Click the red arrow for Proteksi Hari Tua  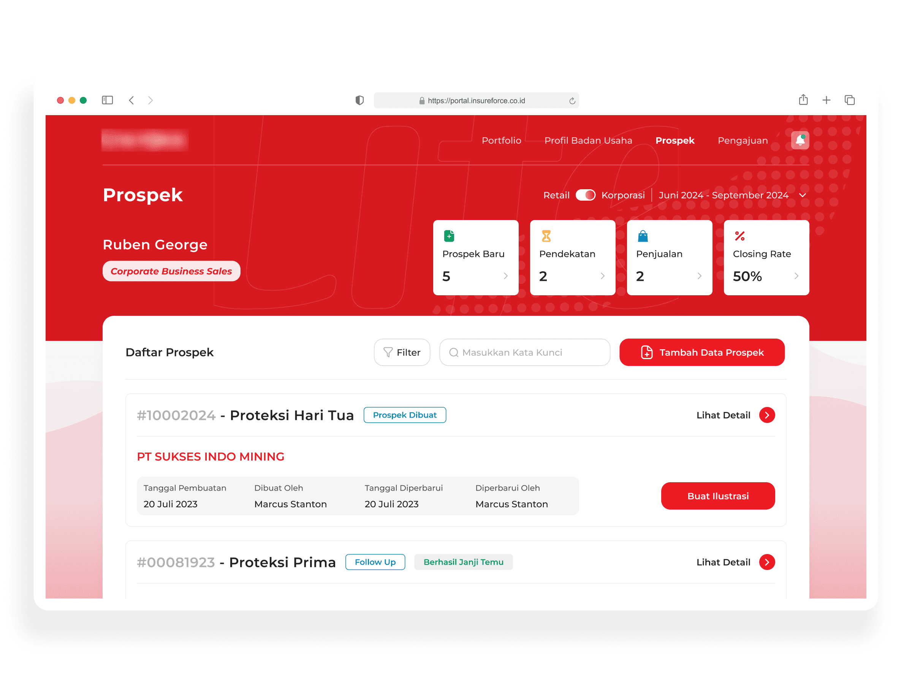point(766,415)
